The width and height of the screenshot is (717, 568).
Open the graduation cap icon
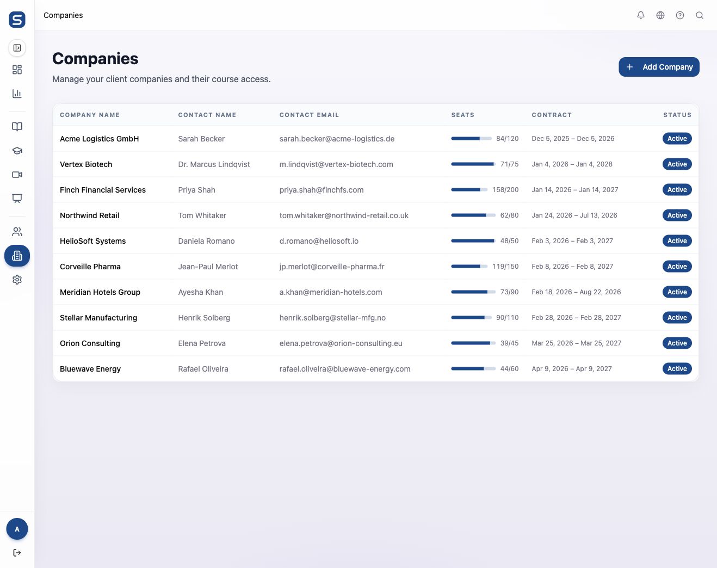pyautogui.click(x=17, y=151)
